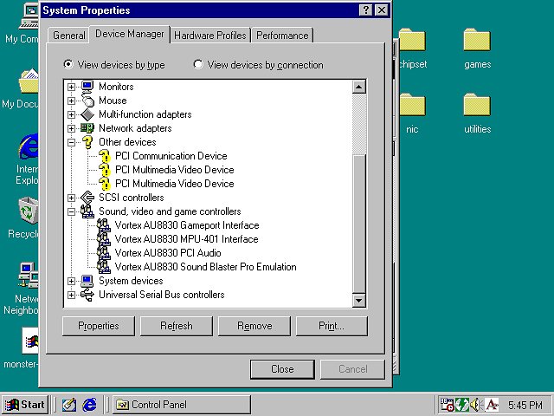The width and height of the screenshot is (554, 416).
Task: Open the Performance tab
Action: click(282, 36)
